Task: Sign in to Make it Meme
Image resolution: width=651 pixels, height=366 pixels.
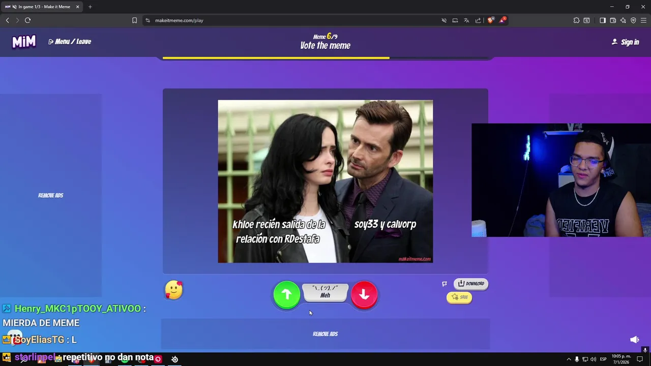Action: 625,42
